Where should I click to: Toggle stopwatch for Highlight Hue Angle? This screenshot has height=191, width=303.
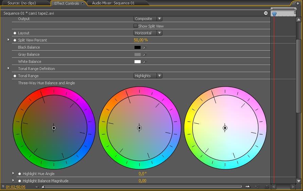coord(20,174)
